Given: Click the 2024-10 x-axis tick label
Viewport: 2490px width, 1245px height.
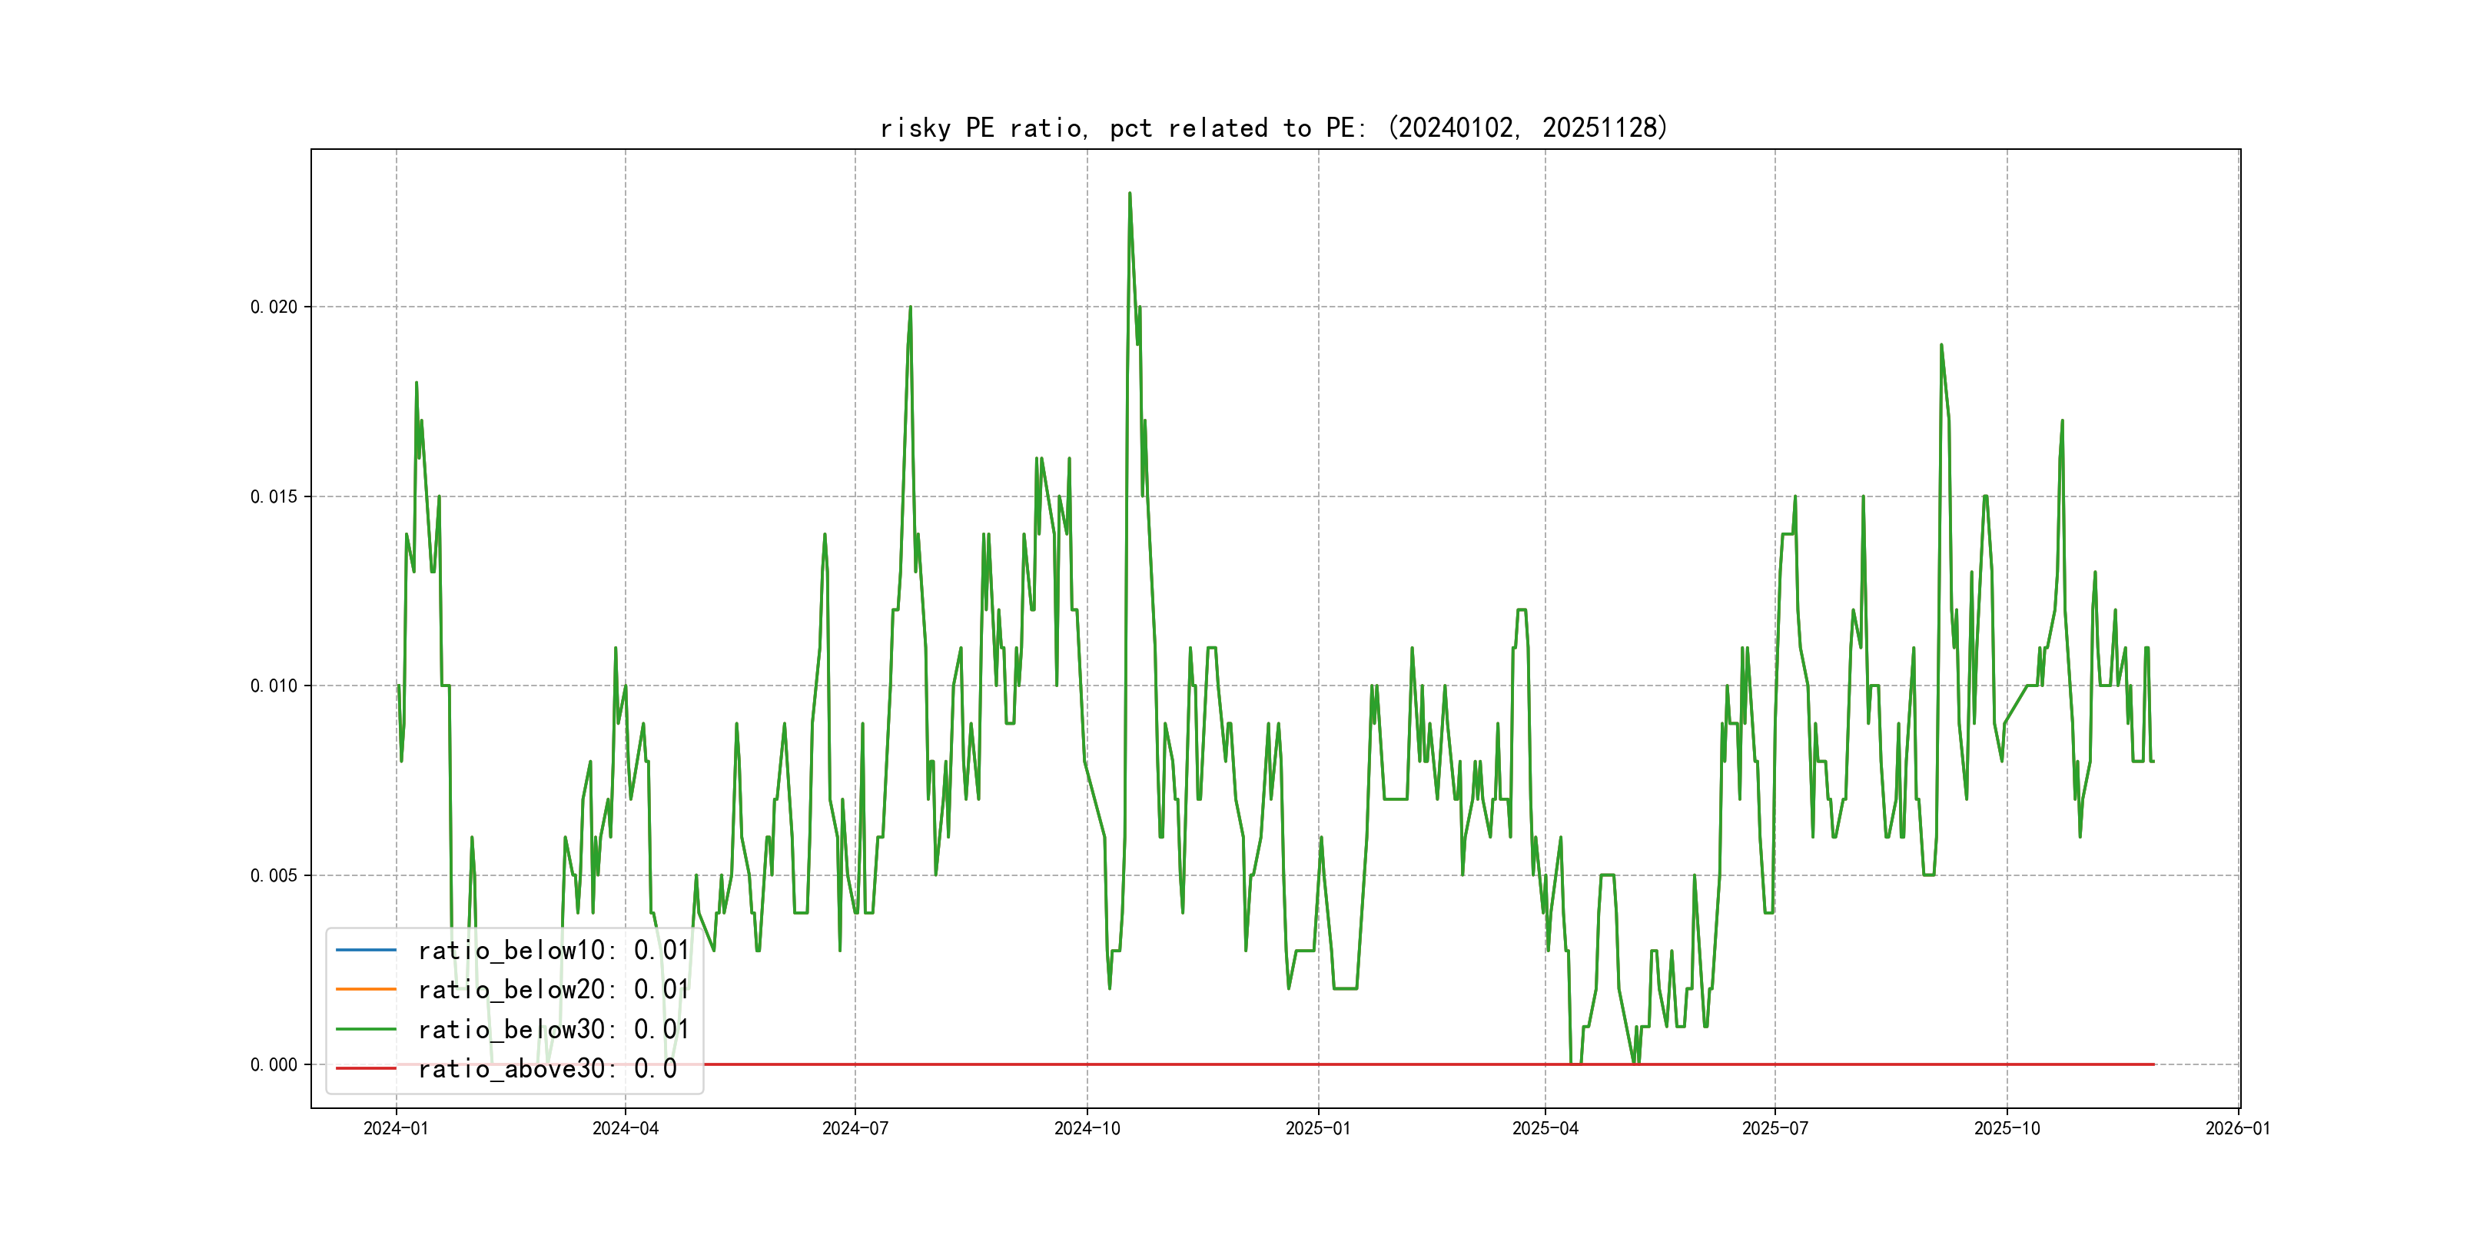Looking at the screenshot, I should click(x=1087, y=1128).
